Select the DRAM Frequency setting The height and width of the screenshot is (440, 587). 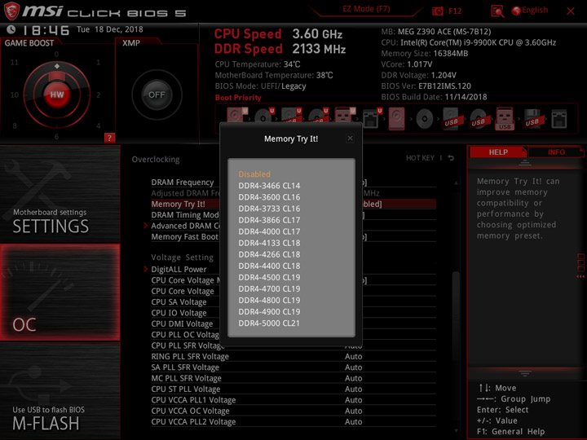[x=183, y=183]
